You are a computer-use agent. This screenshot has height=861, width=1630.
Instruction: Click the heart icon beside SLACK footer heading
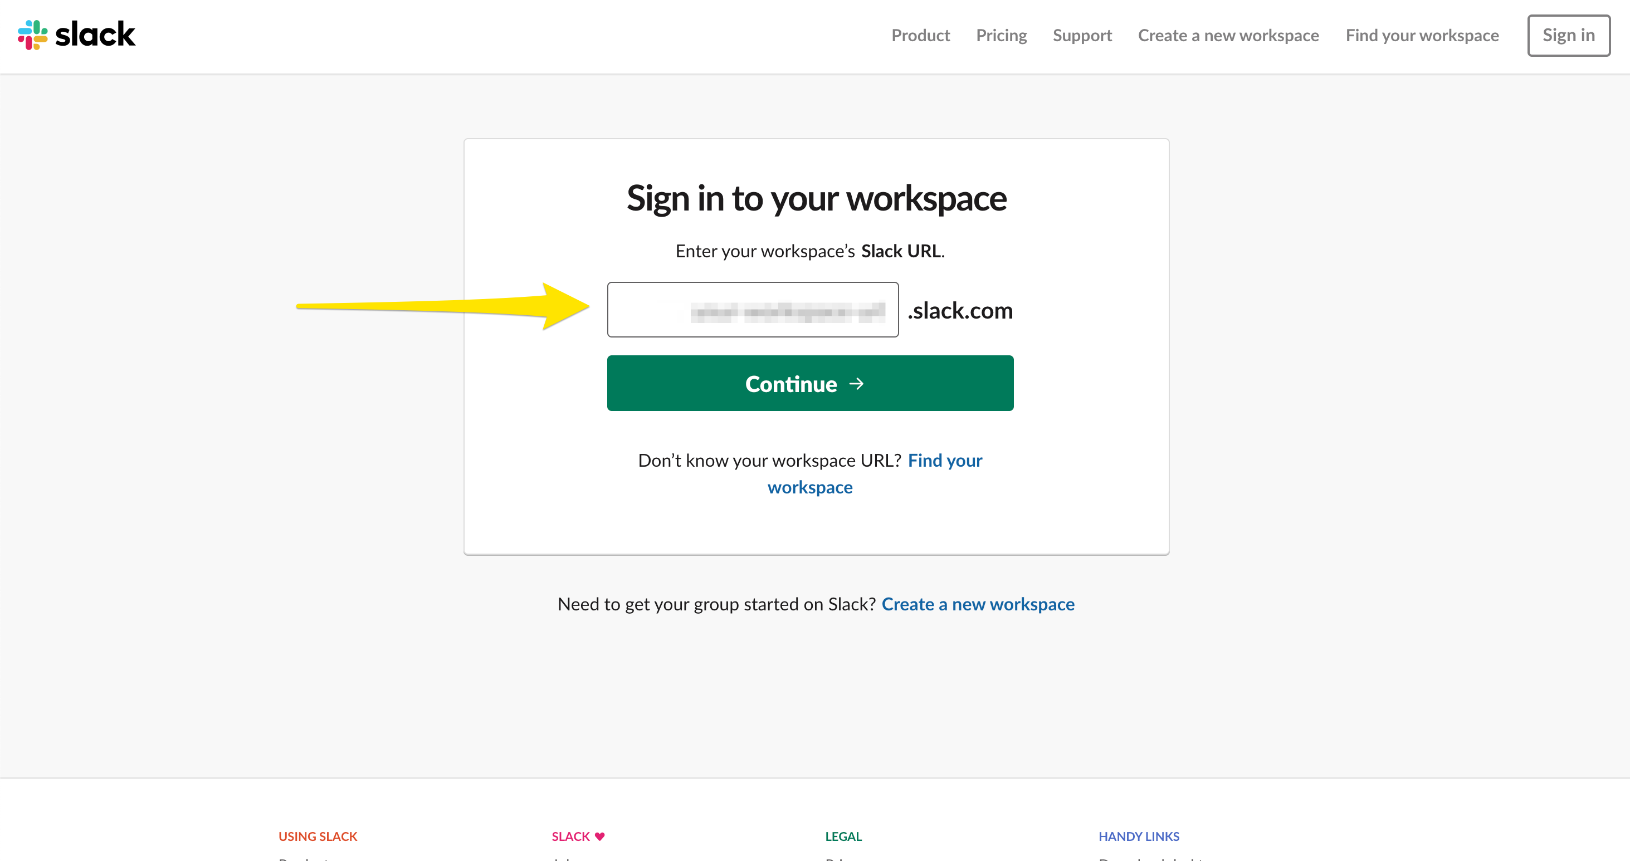[x=600, y=836]
